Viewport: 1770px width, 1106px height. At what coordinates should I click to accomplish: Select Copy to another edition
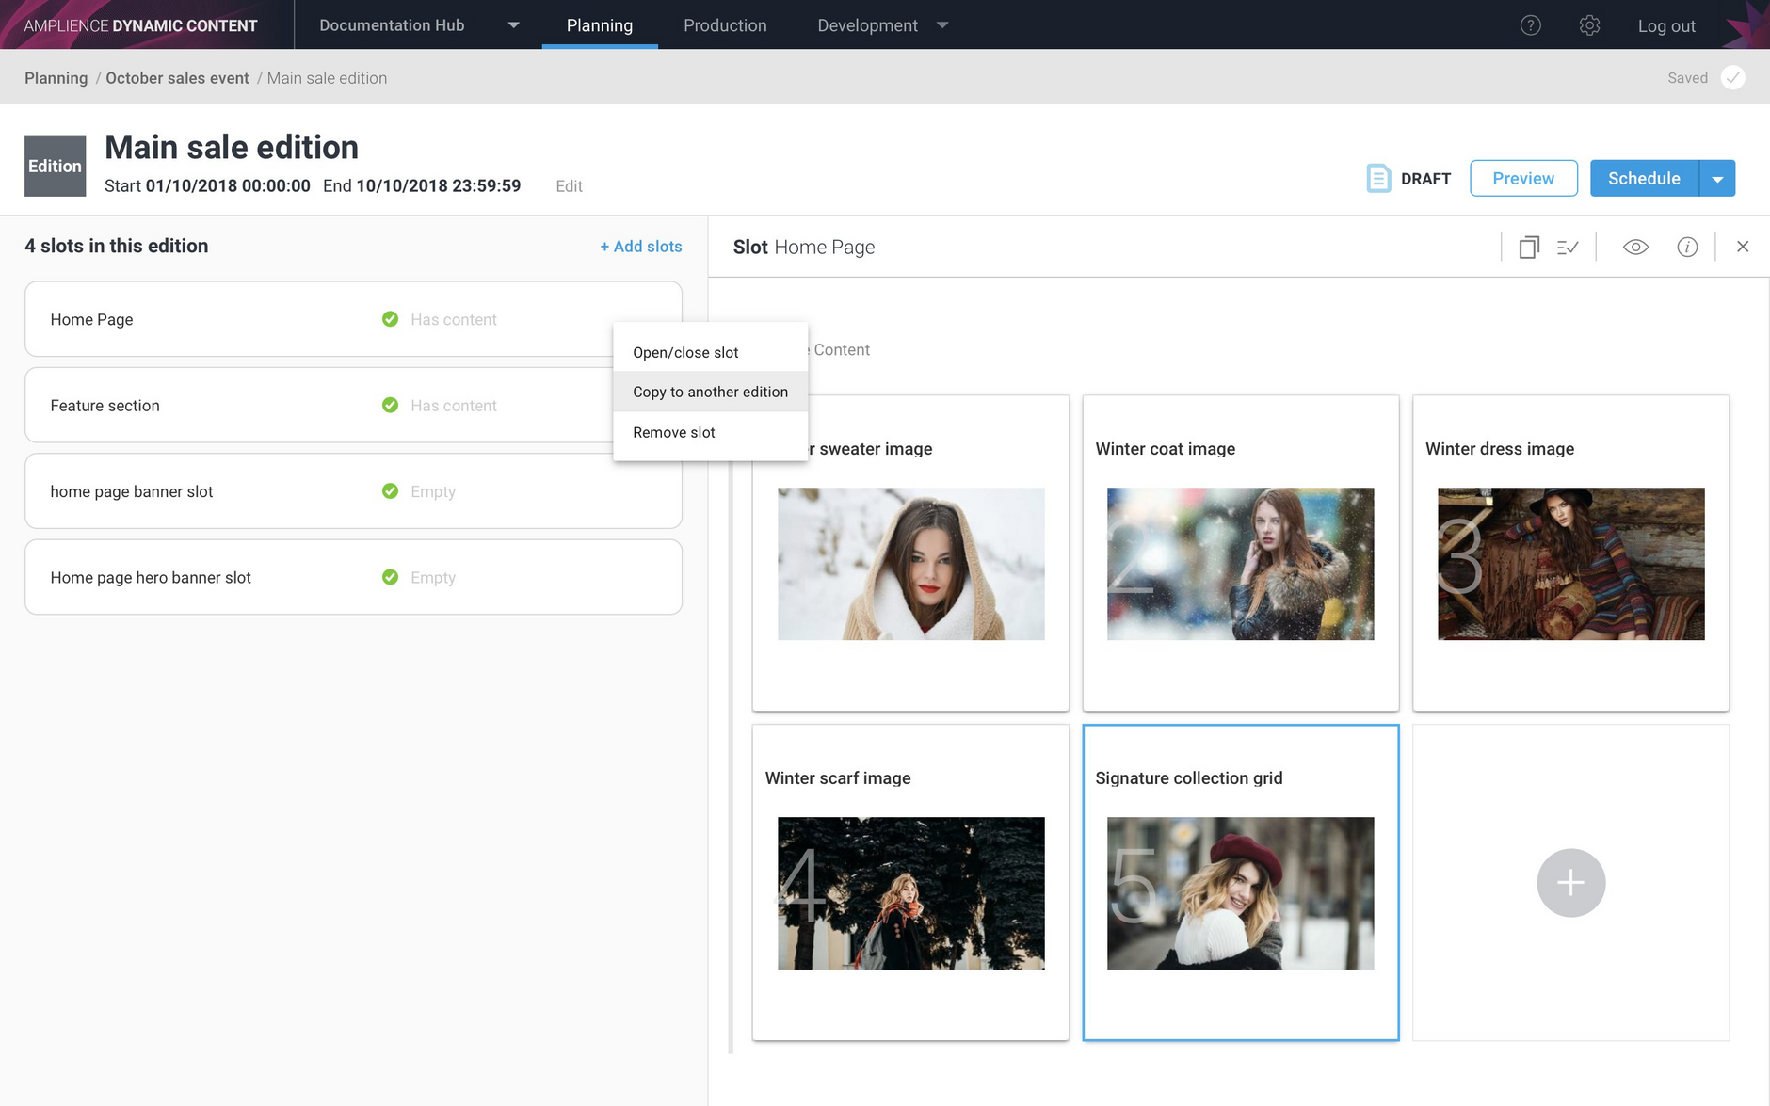point(710,392)
